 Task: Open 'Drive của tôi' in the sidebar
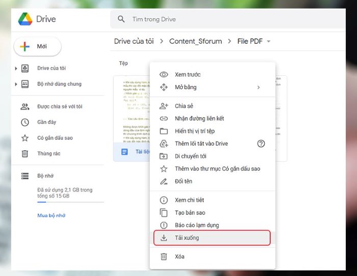point(52,68)
